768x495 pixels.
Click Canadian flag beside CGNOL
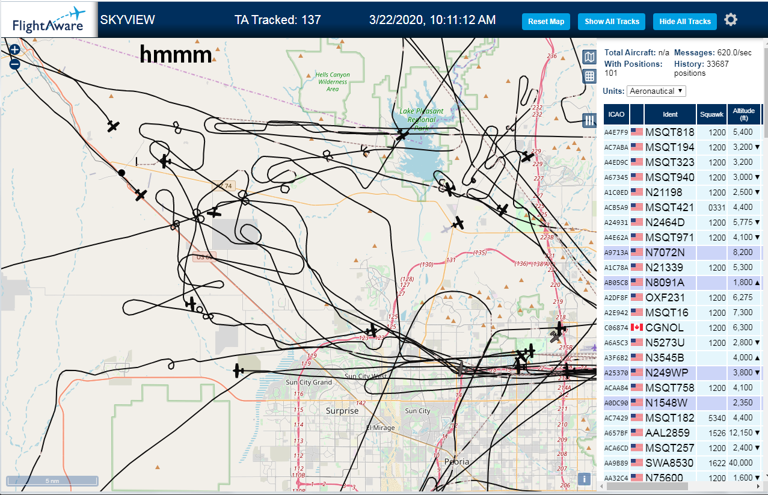[636, 327]
